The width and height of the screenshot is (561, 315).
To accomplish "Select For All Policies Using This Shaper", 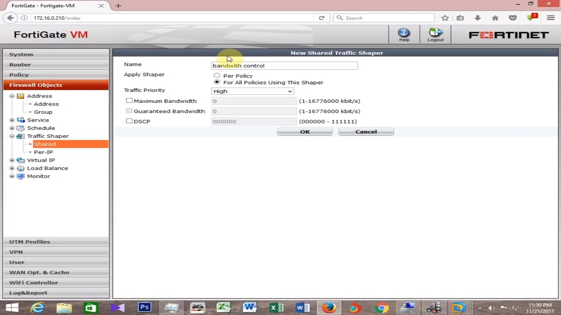I will (217, 82).
